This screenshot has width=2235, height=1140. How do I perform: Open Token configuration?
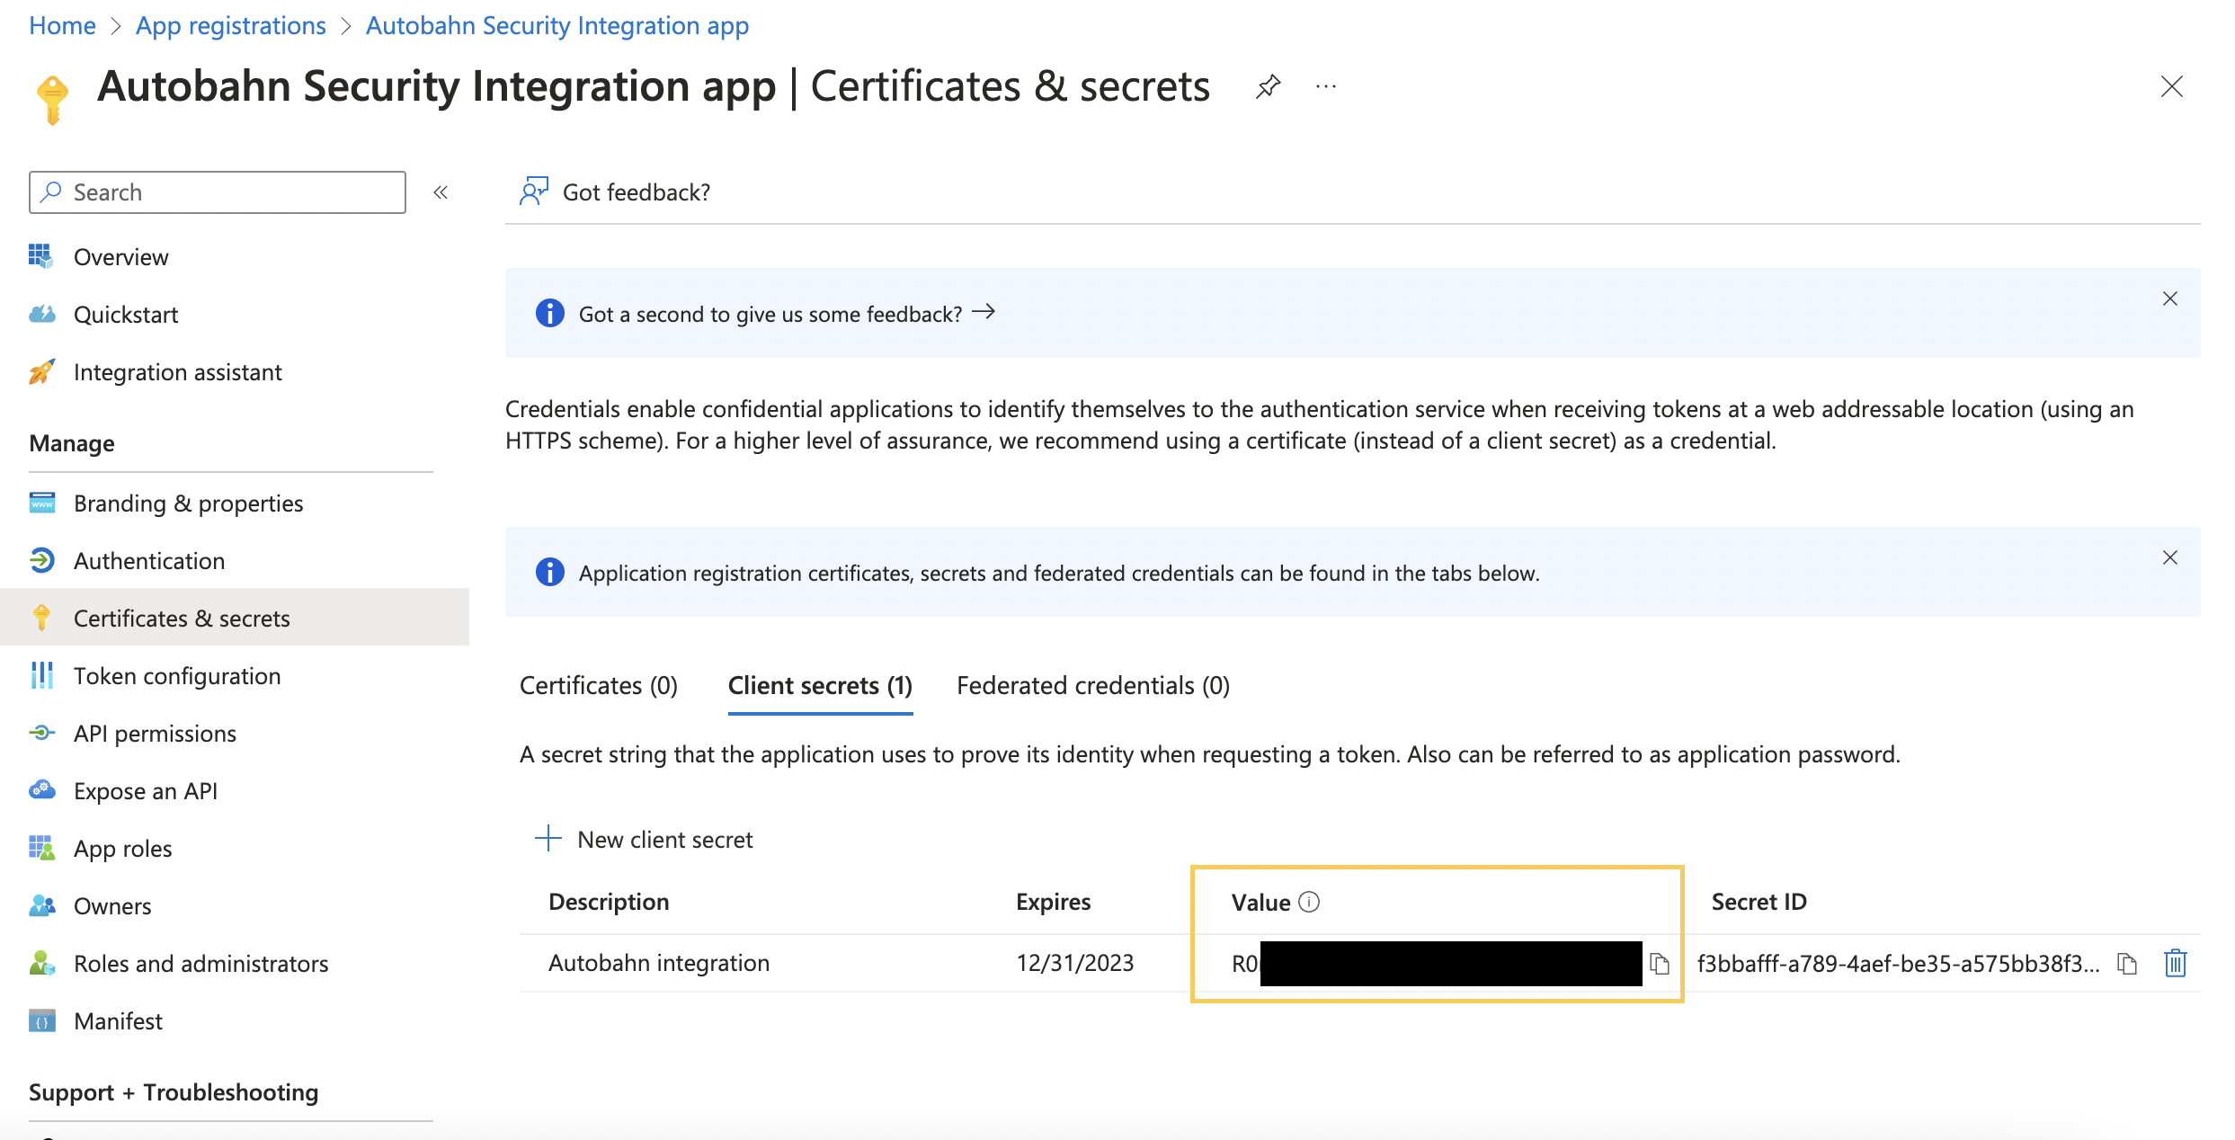(x=177, y=676)
